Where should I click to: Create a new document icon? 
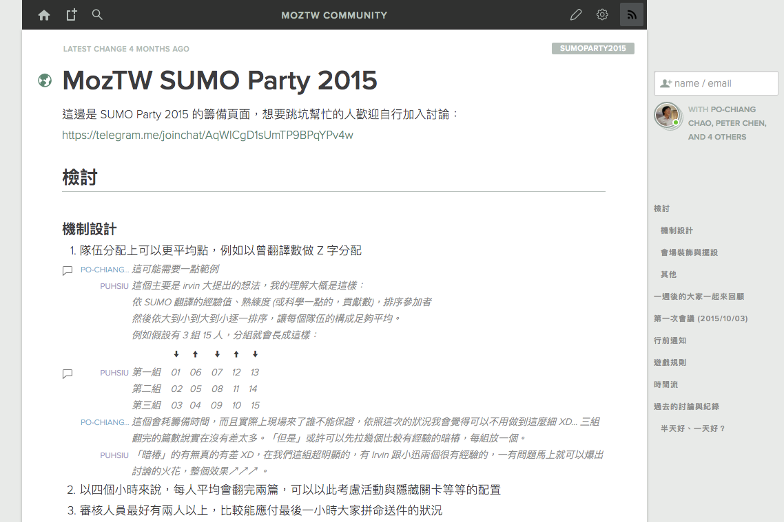pyautogui.click(x=72, y=15)
